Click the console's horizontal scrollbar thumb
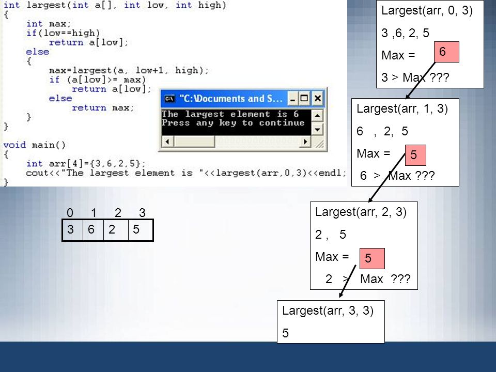 click(194, 142)
